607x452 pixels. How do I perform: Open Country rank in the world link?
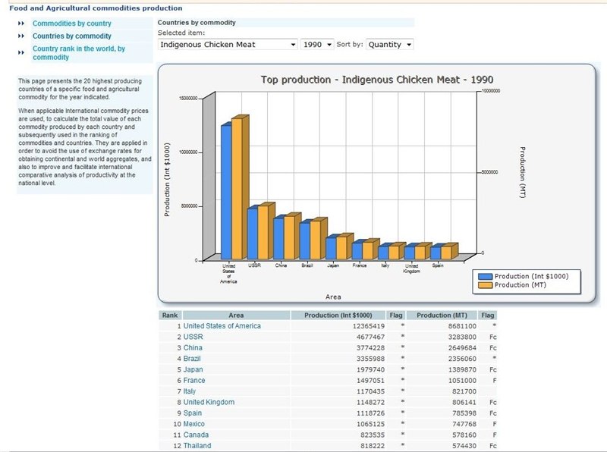79,52
